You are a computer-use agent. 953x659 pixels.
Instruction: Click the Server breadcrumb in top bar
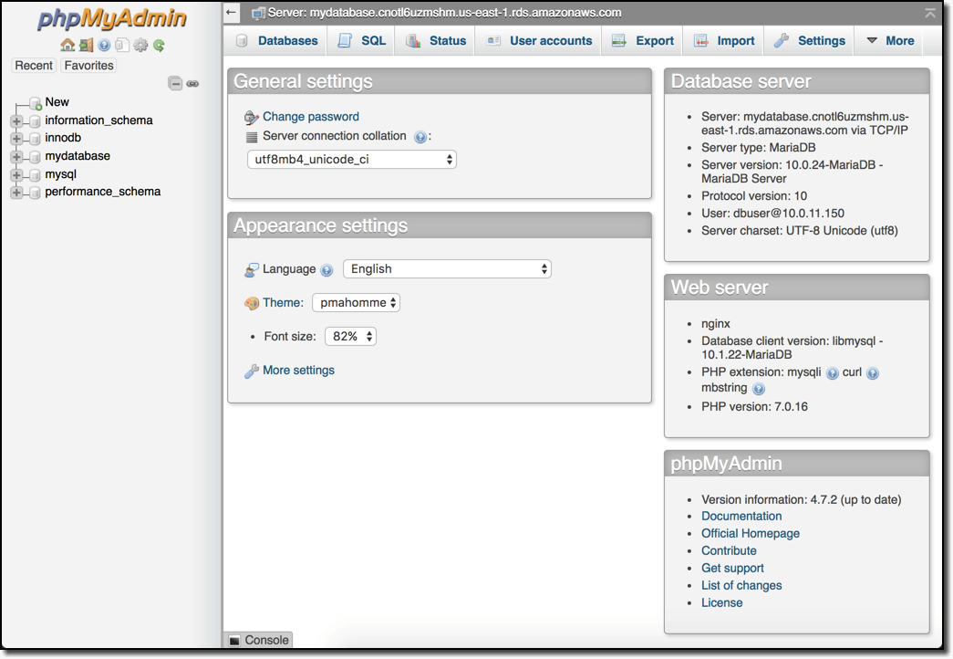click(x=444, y=12)
